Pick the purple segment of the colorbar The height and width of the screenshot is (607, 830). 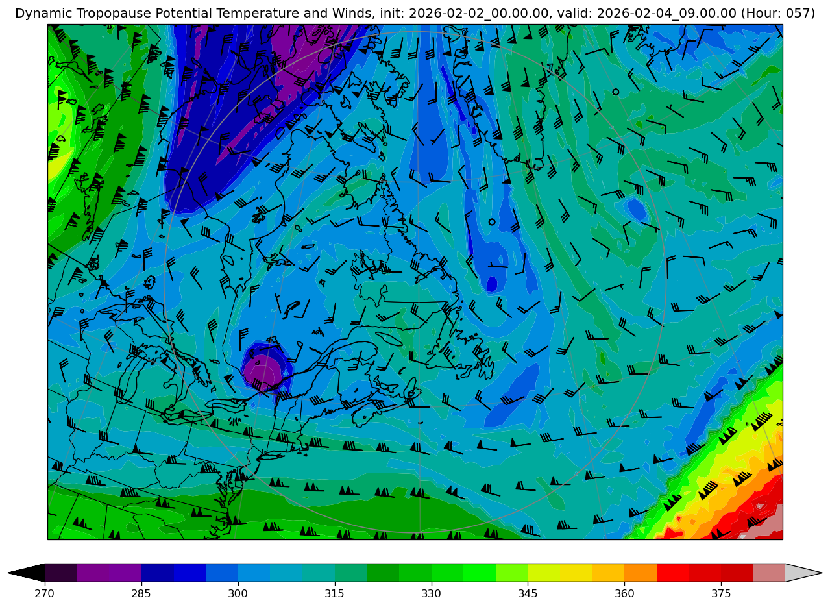pyautogui.click(x=109, y=573)
